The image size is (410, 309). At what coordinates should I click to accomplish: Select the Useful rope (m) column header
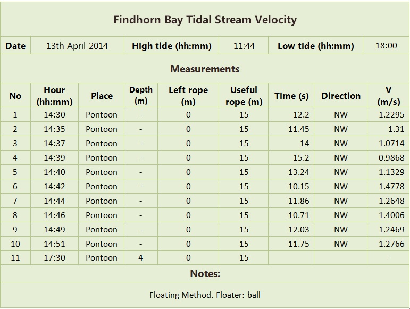pyautogui.click(x=244, y=96)
